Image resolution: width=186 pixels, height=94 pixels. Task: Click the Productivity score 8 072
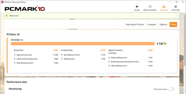tap(103, 50)
